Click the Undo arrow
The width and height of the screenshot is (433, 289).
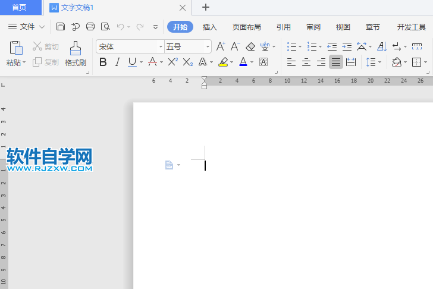[x=120, y=27]
